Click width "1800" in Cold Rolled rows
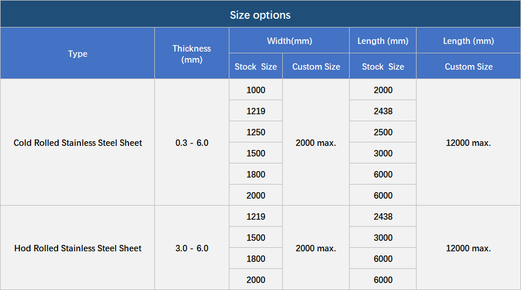This screenshot has height=290, width=521. (256, 174)
